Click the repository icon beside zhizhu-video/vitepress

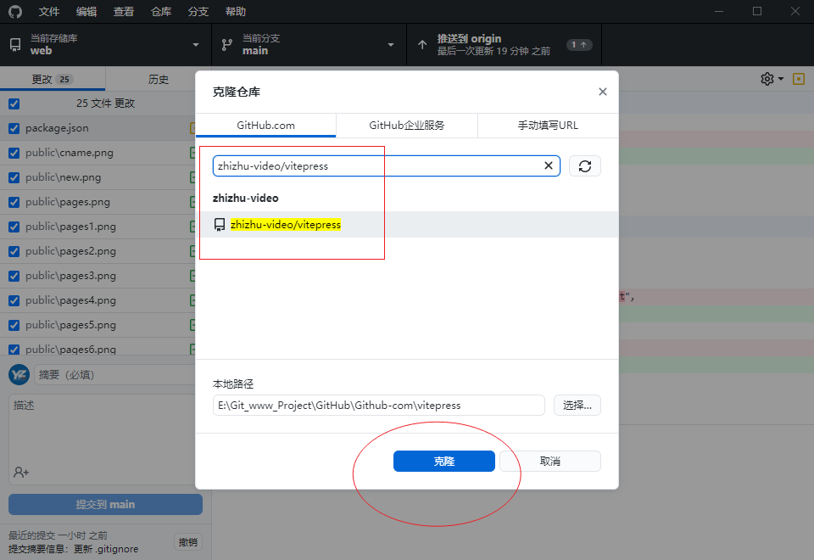[220, 224]
